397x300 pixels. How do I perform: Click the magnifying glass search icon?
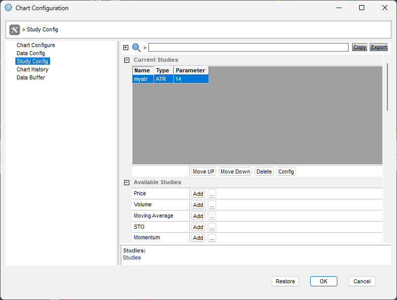point(136,48)
